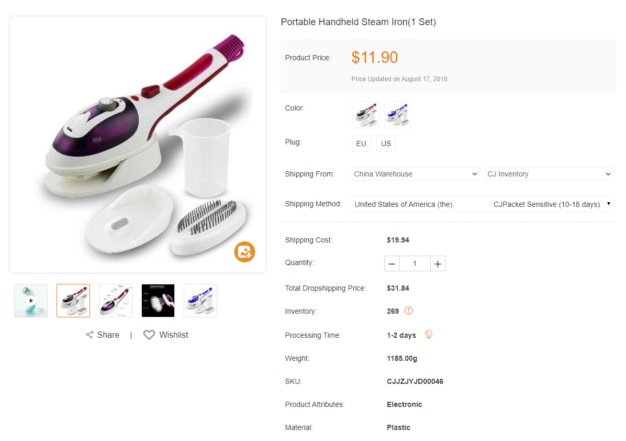This screenshot has height=441, width=626.
Task: Click the inventory warning info icon
Action: point(409,311)
